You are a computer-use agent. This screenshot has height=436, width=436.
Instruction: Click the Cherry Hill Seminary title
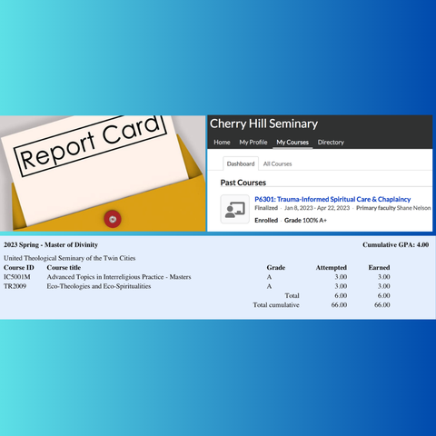(263, 124)
